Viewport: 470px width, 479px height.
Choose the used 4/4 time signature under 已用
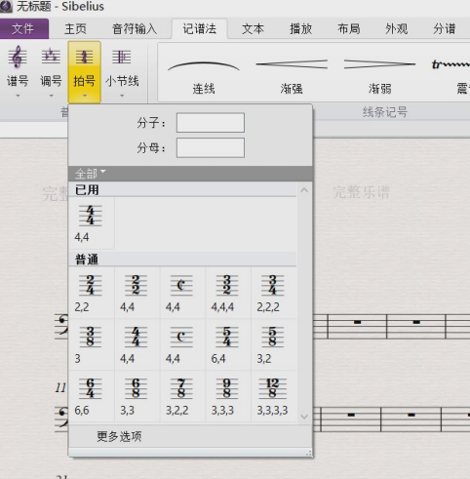click(x=92, y=223)
